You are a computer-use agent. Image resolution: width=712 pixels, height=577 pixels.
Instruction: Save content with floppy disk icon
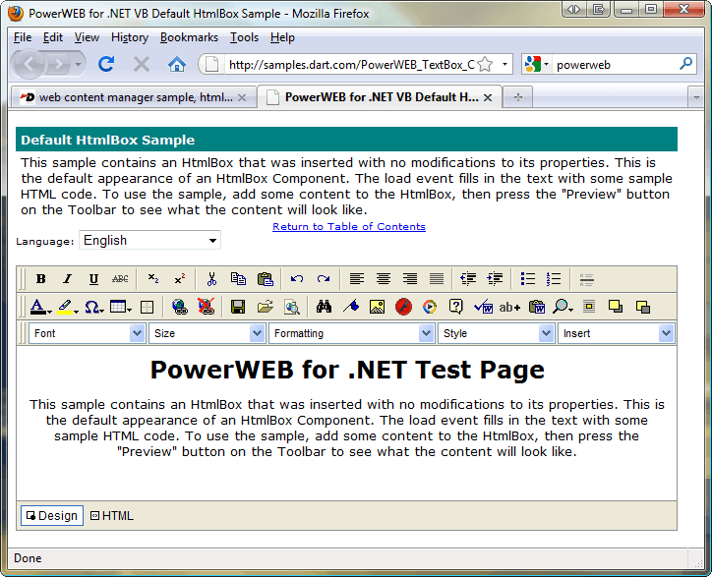pyautogui.click(x=238, y=307)
